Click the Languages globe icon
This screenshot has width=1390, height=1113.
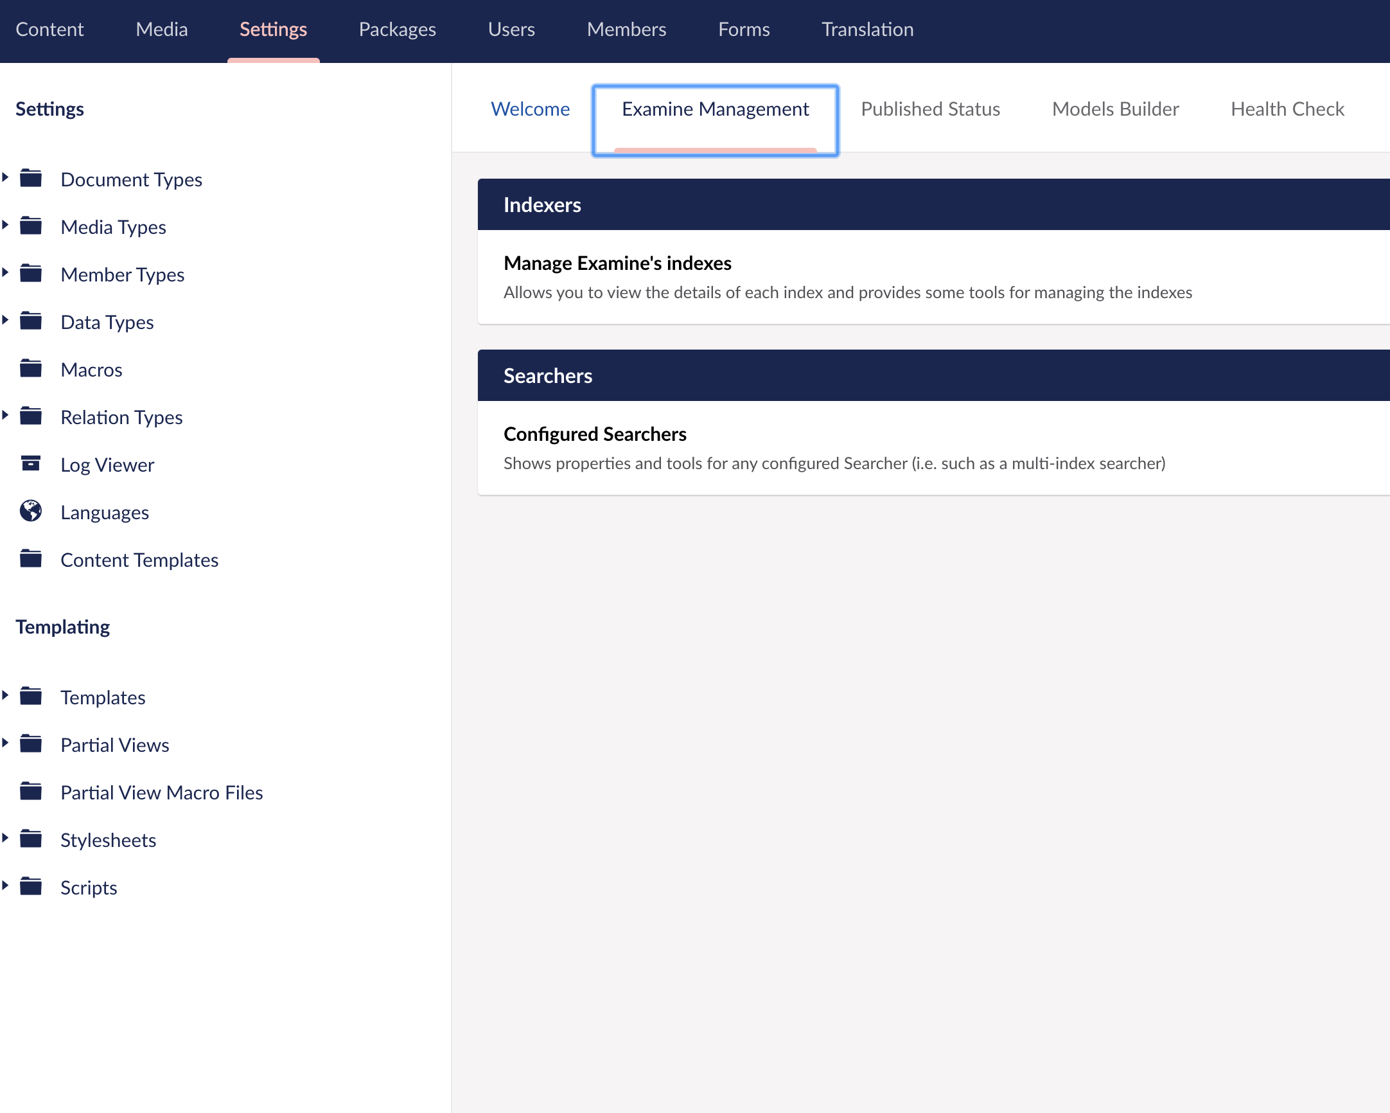[x=30, y=511]
